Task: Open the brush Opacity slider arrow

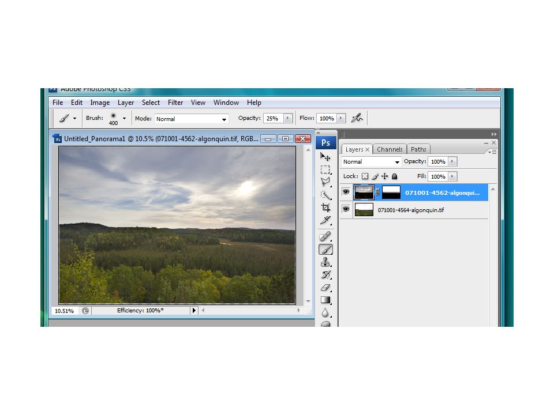Action: coord(288,118)
